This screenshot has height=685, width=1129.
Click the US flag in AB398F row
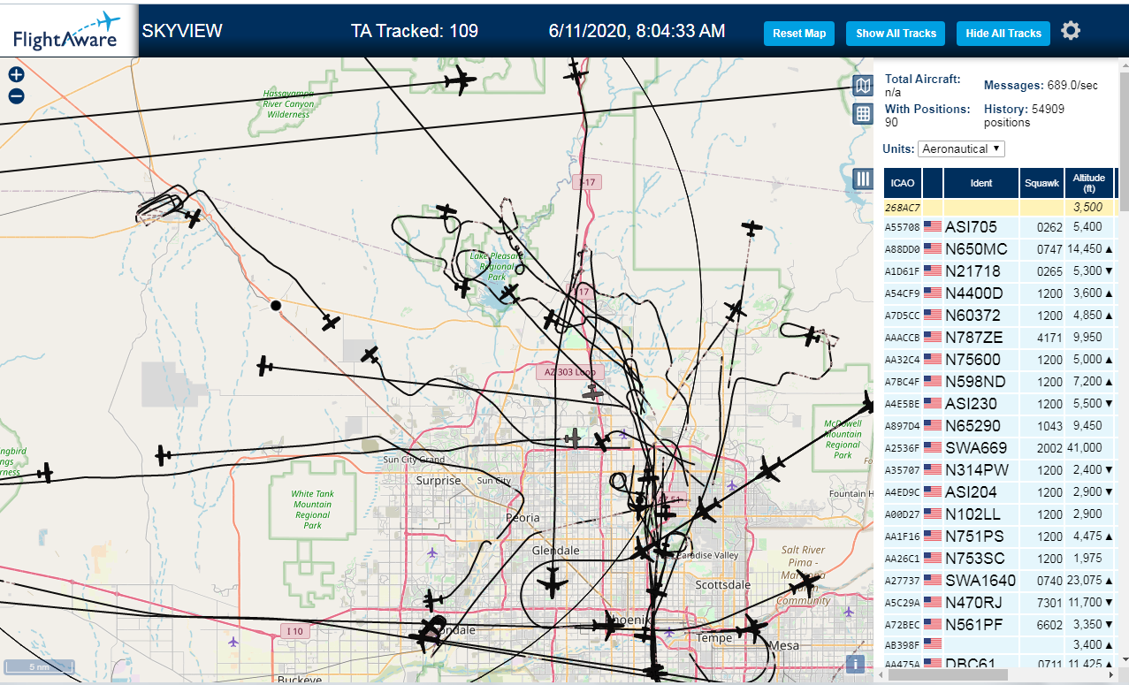pyautogui.click(x=933, y=644)
